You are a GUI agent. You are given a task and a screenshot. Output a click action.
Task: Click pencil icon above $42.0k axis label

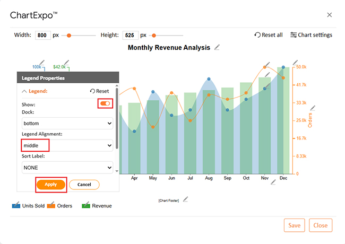67,63
